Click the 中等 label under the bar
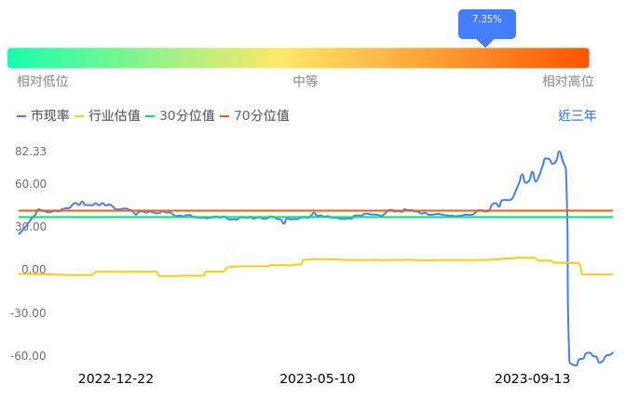Image resolution: width=639 pixels, height=411 pixels. (306, 82)
